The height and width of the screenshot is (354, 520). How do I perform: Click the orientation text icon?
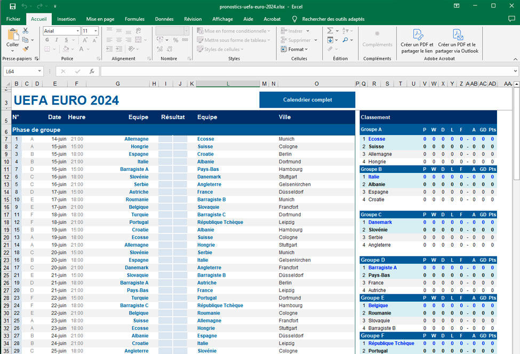(131, 49)
